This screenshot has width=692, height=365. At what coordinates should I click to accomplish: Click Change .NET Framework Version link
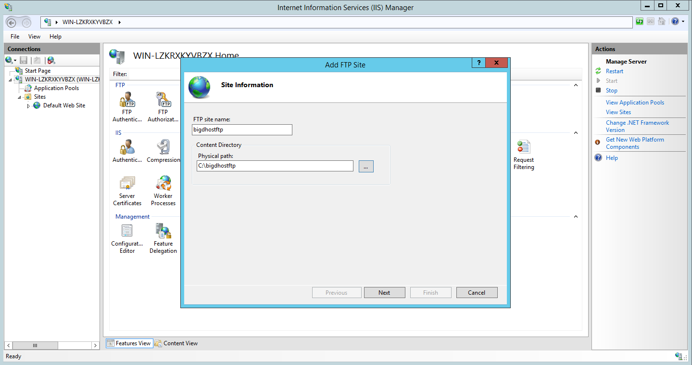point(637,126)
